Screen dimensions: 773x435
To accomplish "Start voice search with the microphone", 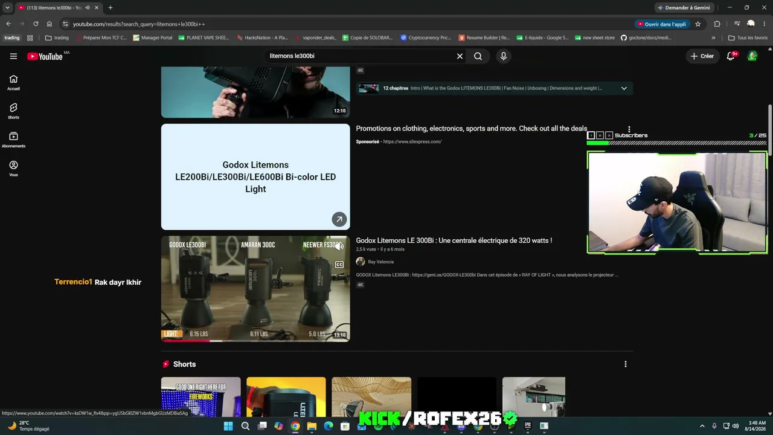I will [x=504, y=56].
